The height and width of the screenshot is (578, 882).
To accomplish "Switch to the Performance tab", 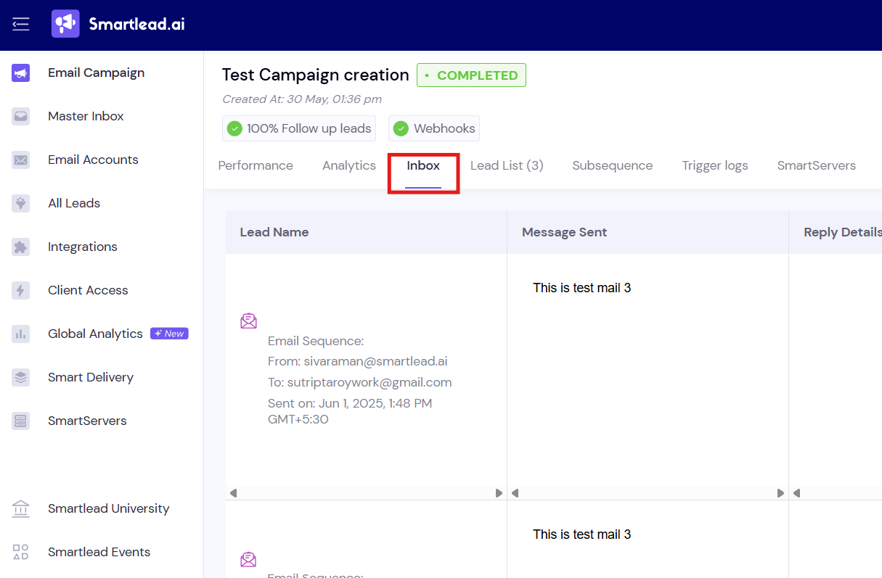I will tap(256, 165).
